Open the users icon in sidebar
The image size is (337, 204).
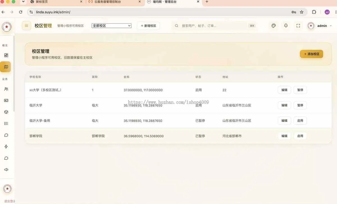(6, 89)
